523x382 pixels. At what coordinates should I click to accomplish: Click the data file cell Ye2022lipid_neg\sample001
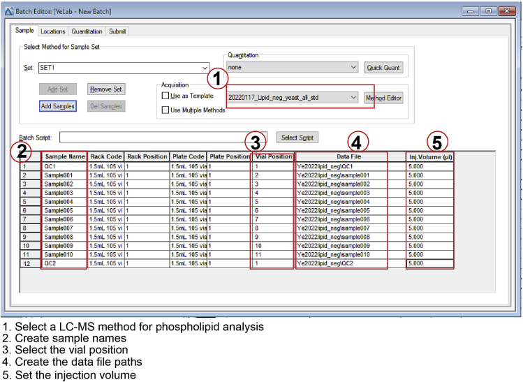pyautogui.click(x=341, y=175)
